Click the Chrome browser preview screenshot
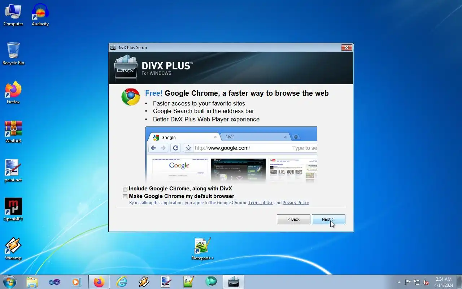The height and width of the screenshot is (289, 462). 231,155
